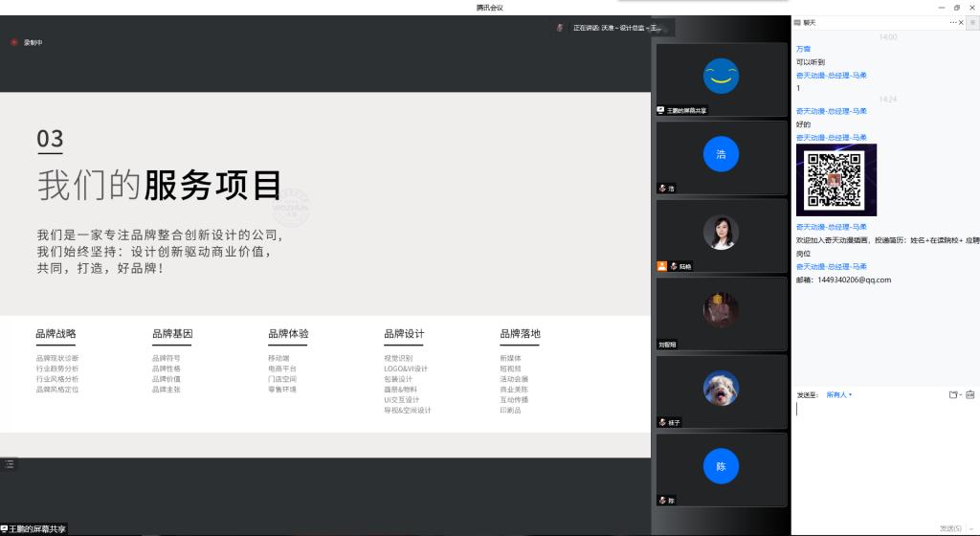Viewport: 980px width, 536px height.
Task: Click the sender name above the email message
Action: pos(832,266)
